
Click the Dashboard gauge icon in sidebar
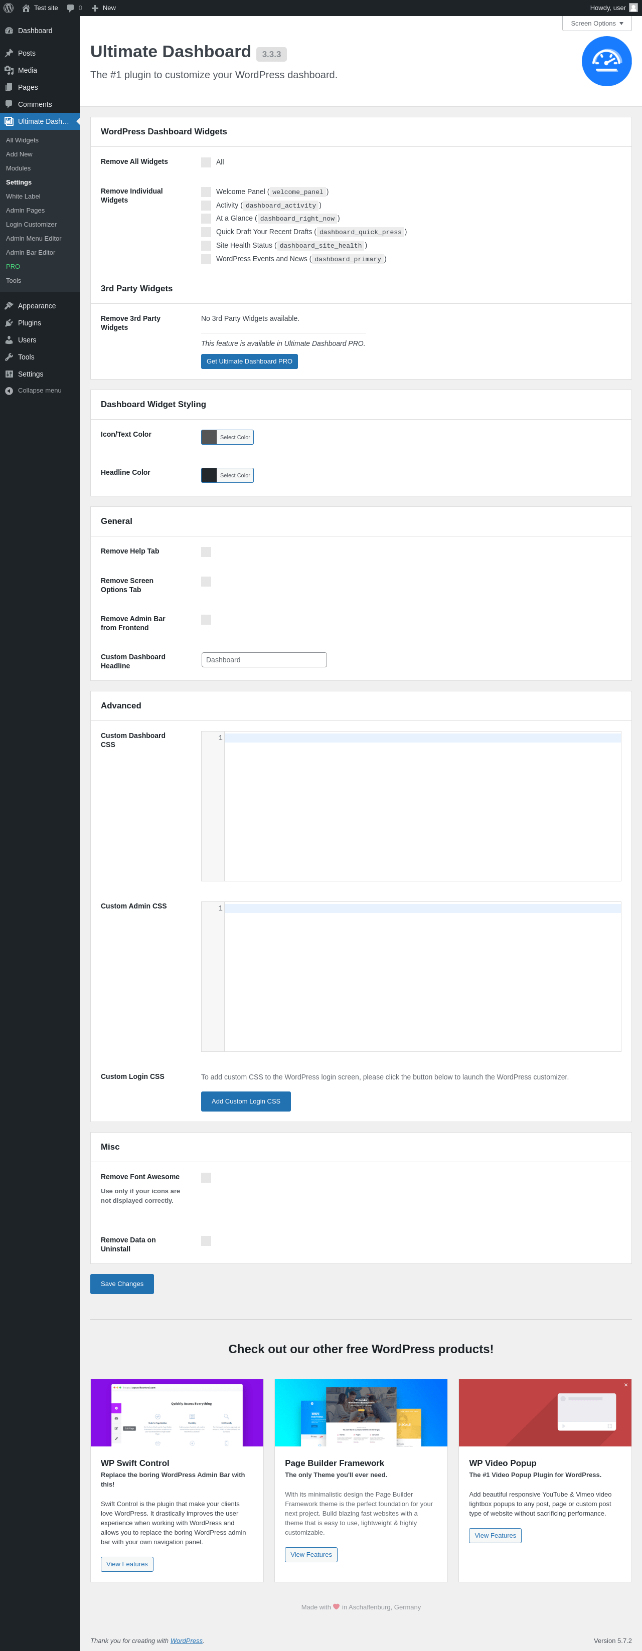tap(9, 31)
